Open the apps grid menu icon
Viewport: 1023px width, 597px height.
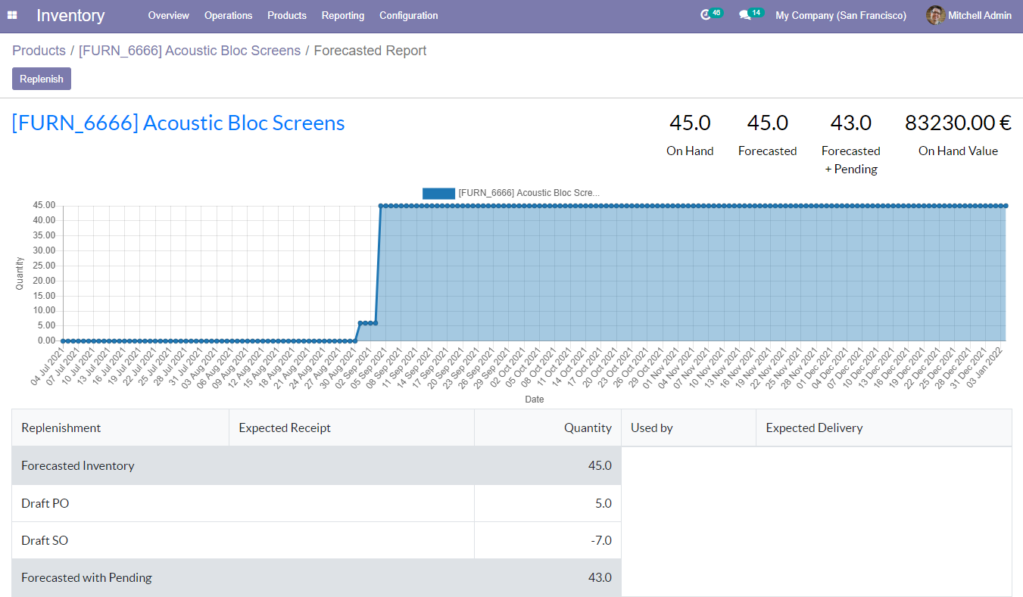(13, 15)
